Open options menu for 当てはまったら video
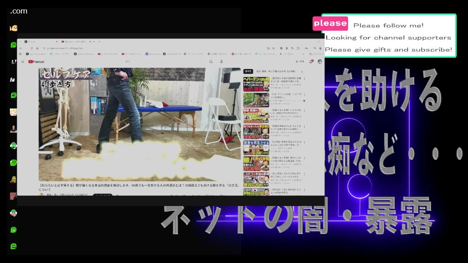 point(304,126)
